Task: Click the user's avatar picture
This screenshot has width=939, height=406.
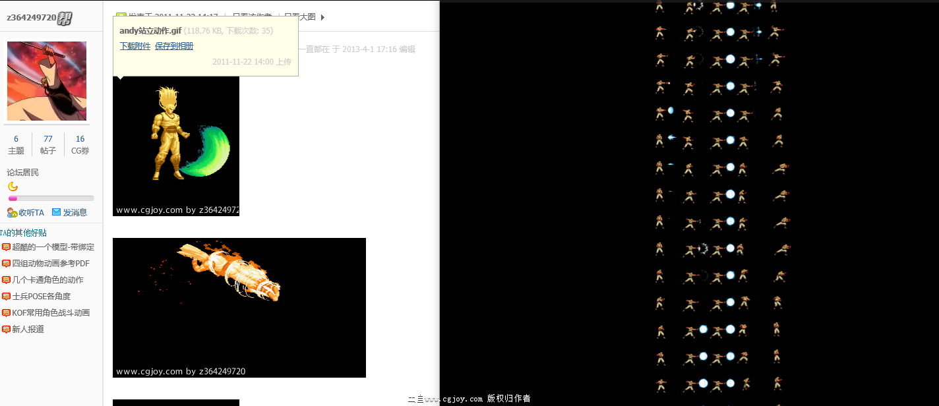Action: click(x=46, y=80)
